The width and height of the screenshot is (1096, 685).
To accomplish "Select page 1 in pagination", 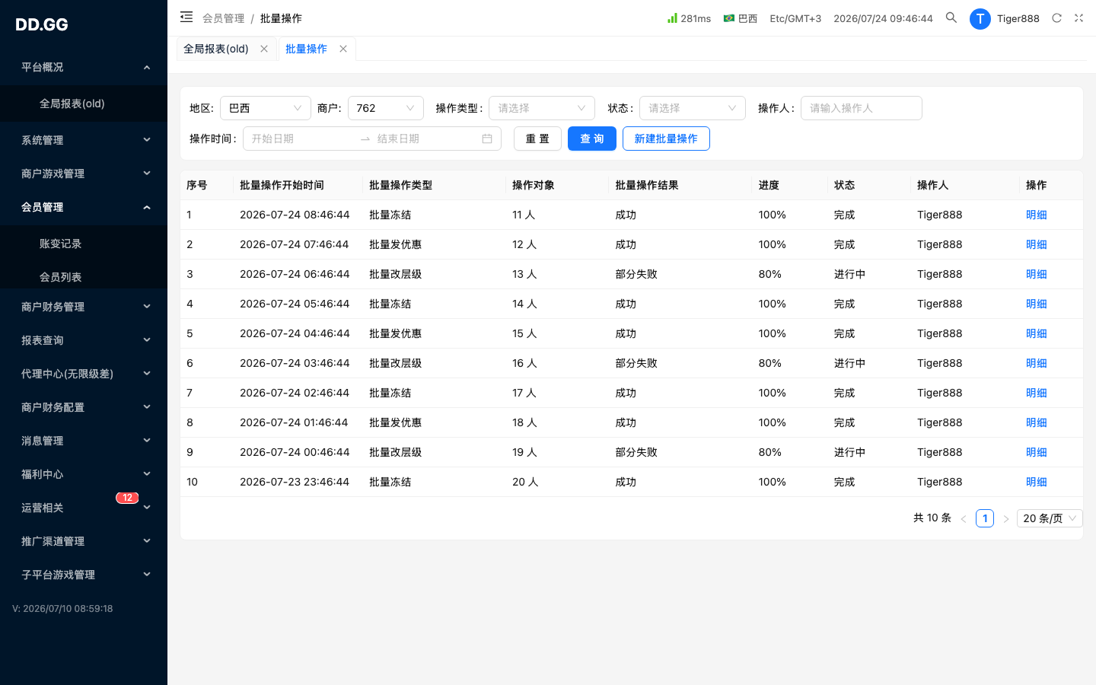I will (x=985, y=518).
